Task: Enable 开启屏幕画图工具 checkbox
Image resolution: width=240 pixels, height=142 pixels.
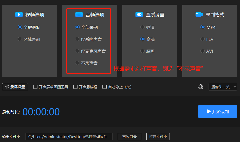Action: pos(35,87)
